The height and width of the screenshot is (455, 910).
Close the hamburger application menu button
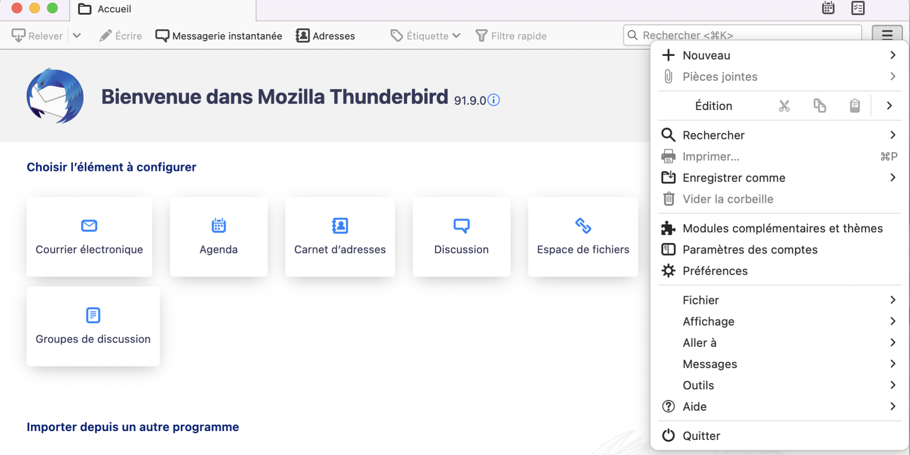point(887,34)
